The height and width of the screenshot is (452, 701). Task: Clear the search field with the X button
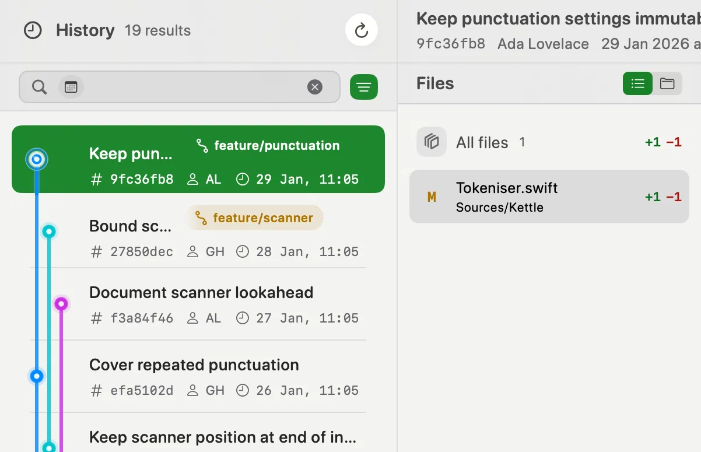coord(315,87)
